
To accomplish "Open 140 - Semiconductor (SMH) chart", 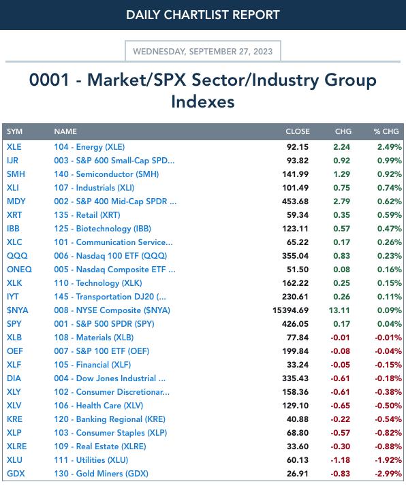I will click(x=106, y=174).
